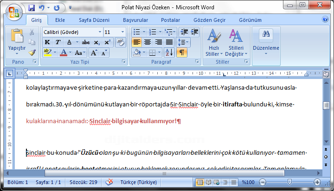334x191 pixels.
Task: Toggle Print Layout view button
Action: tap(200, 182)
